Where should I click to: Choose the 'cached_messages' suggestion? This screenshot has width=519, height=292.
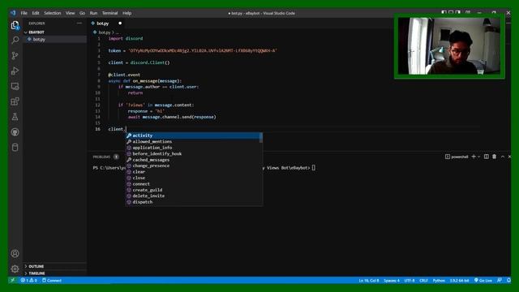click(194, 160)
